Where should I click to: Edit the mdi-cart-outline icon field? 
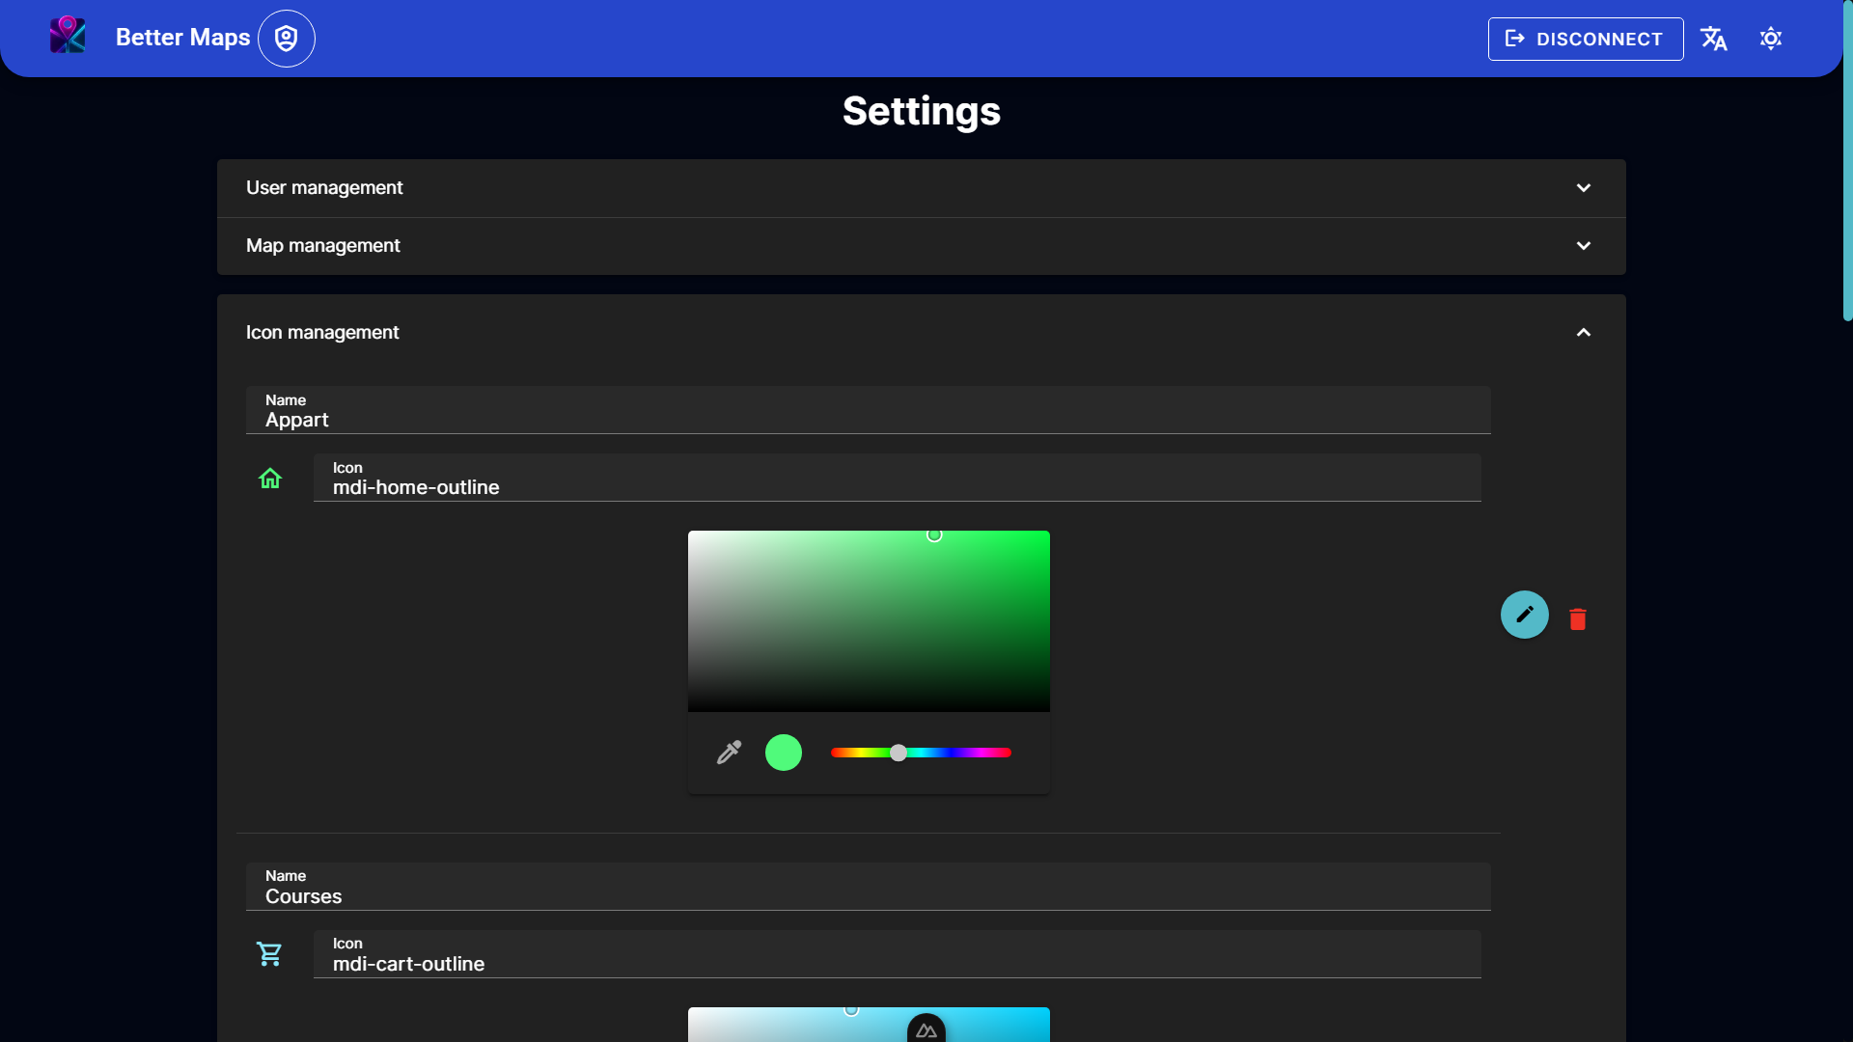[896, 964]
